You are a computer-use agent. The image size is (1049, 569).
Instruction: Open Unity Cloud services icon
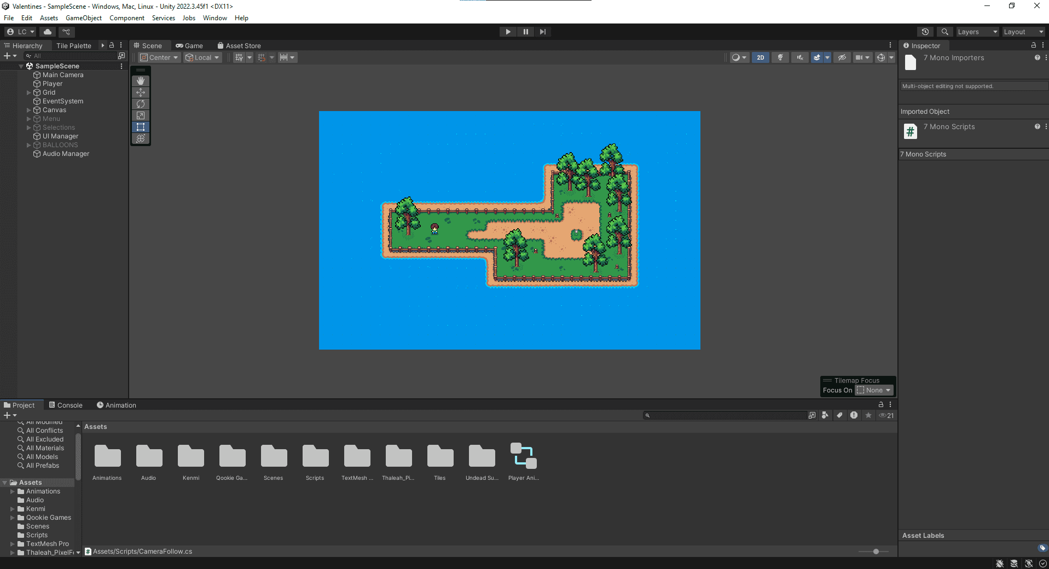click(x=48, y=32)
